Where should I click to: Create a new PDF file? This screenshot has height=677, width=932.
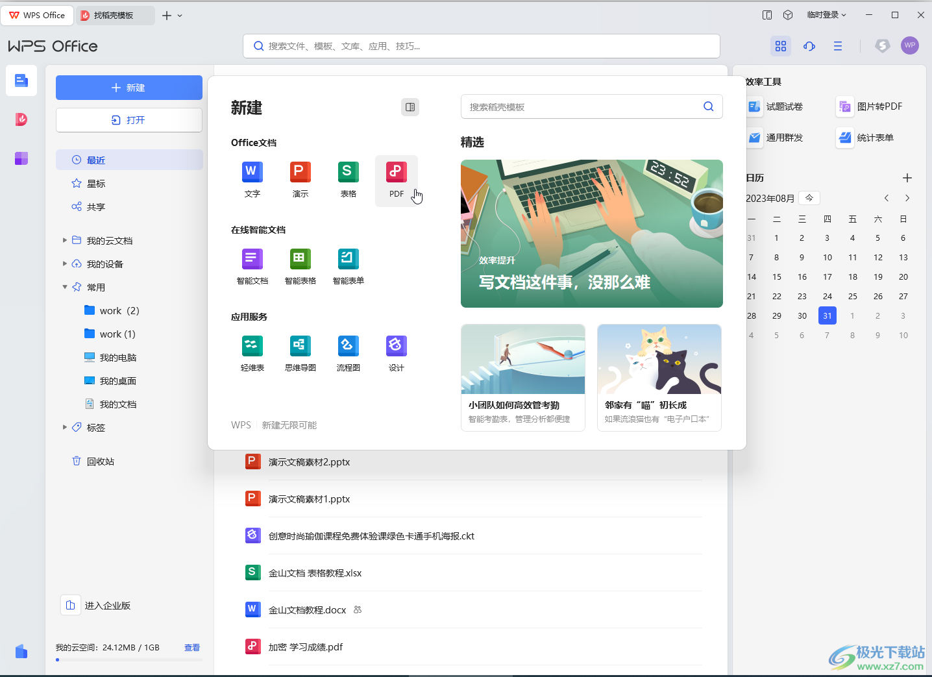point(397,180)
